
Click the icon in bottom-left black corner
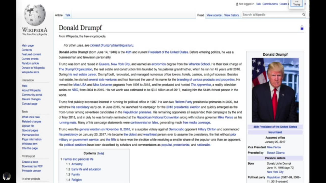[7, 176]
